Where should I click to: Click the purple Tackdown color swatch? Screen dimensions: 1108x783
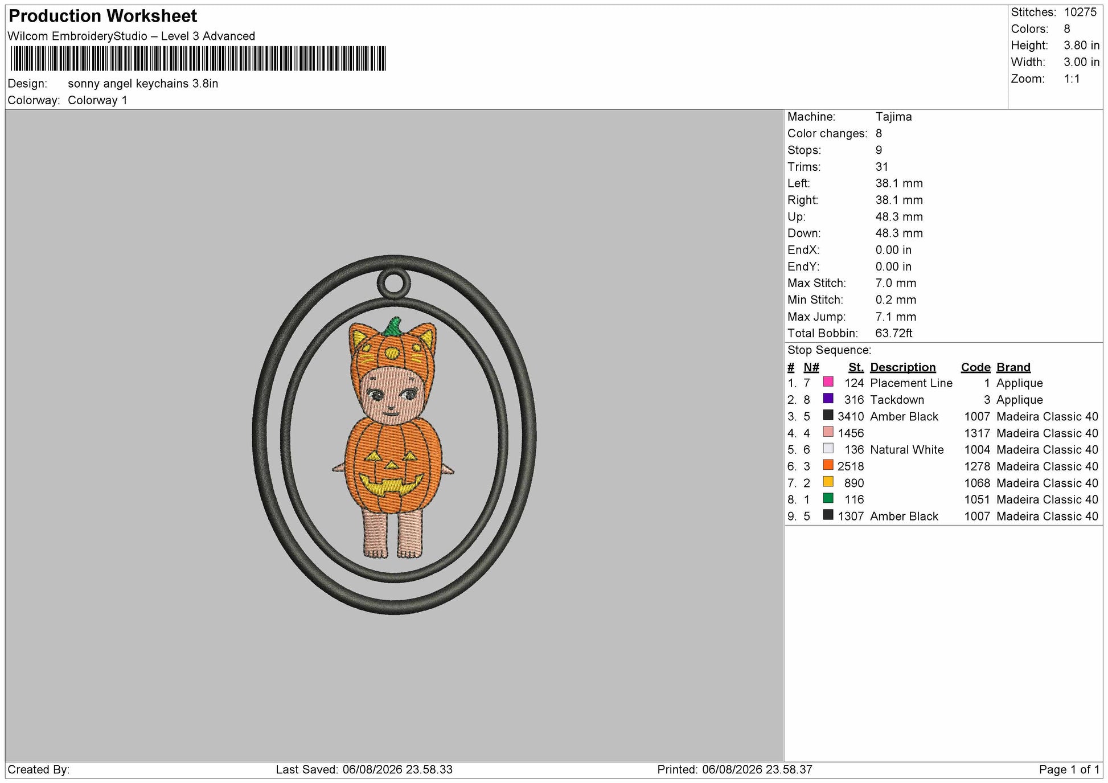coord(828,399)
